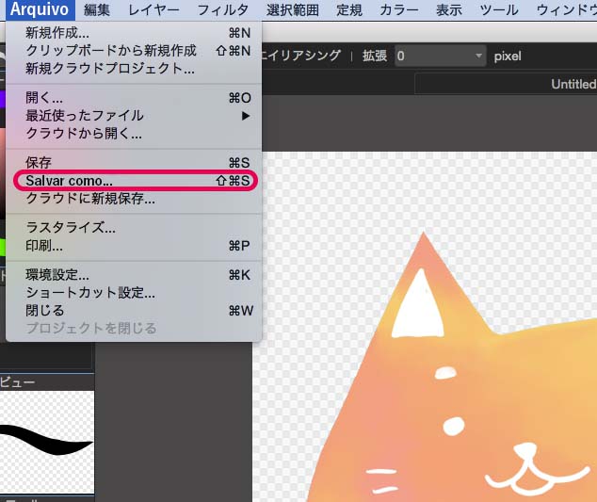This screenshot has width=597, height=502.
Task: Choose 新規クラウドプロジェクト...
Action: [134, 68]
